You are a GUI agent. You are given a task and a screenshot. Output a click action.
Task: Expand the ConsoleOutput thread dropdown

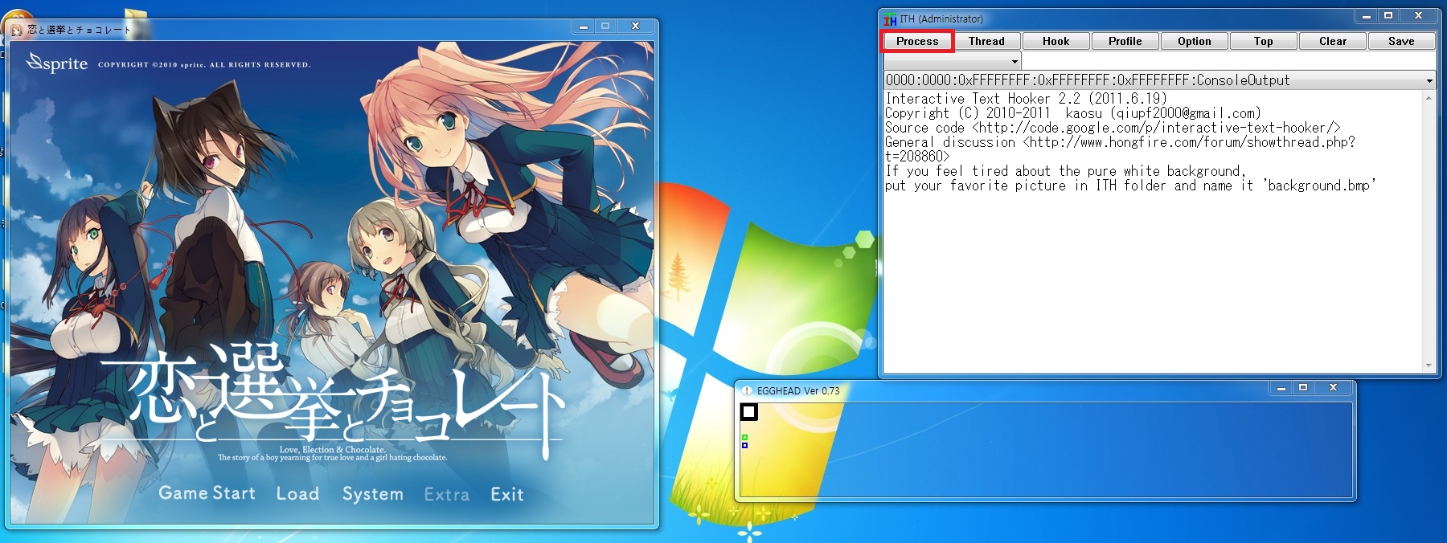click(x=1429, y=80)
